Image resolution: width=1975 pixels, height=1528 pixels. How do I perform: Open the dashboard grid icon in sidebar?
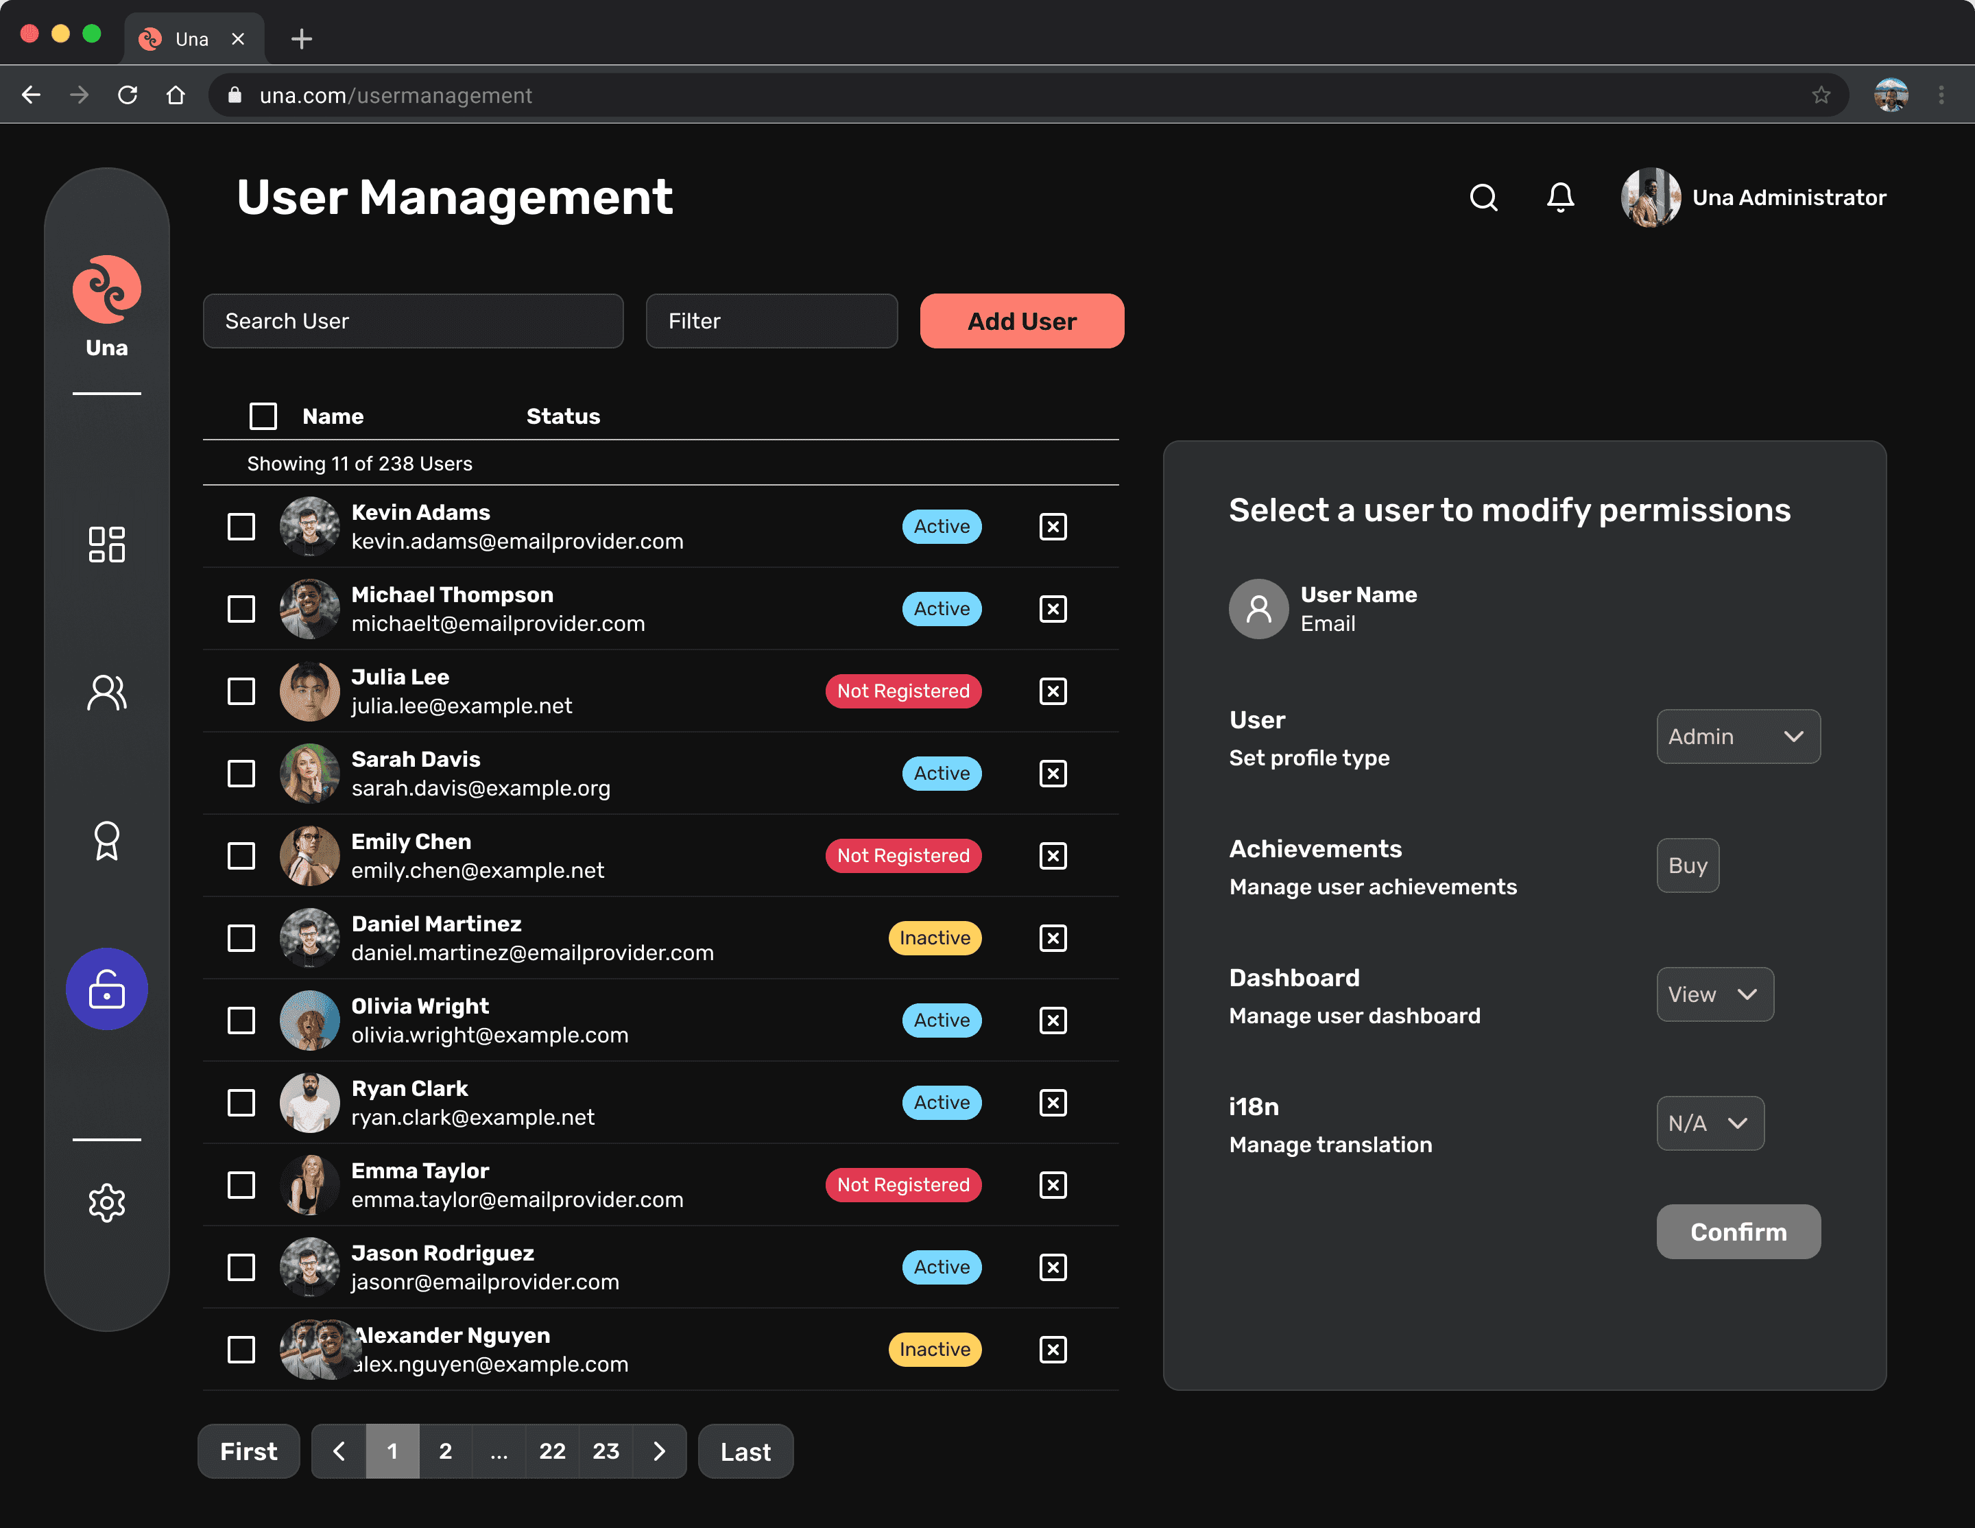pyautogui.click(x=107, y=545)
